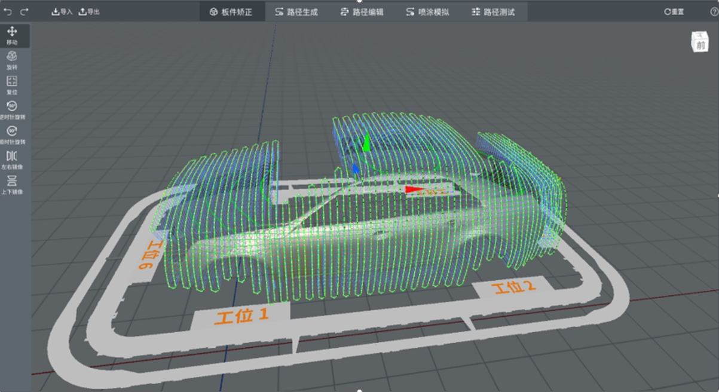This screenshot has height=392, width=719.
Task: Apply 上下镜像 vertical mirror
Action: (x=12, y=185)
